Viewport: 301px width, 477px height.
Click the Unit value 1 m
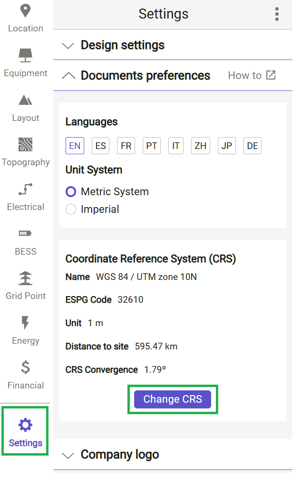[x=96, y=323]
